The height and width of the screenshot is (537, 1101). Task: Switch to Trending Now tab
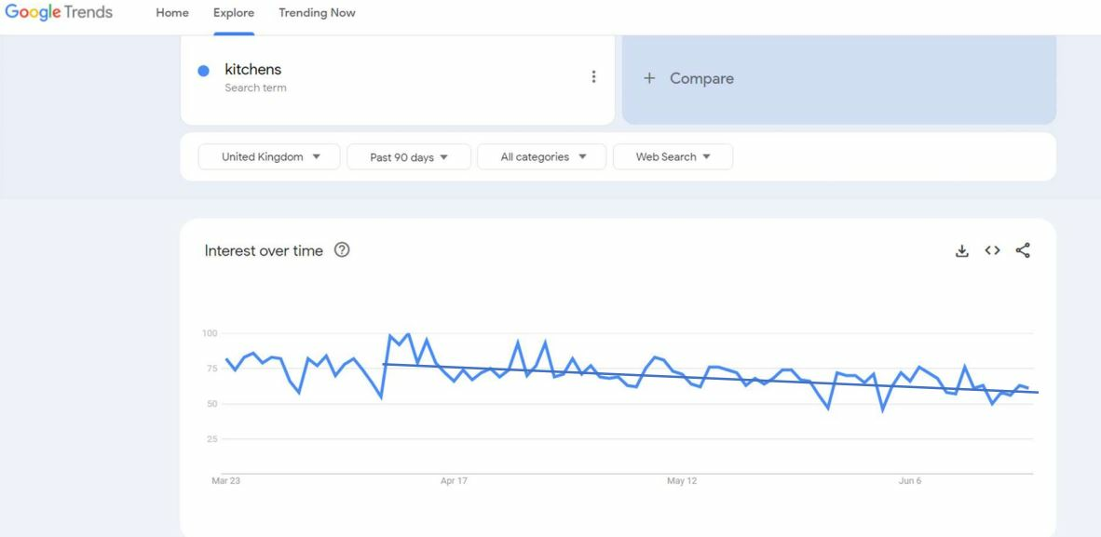click(x=317, y=13)
